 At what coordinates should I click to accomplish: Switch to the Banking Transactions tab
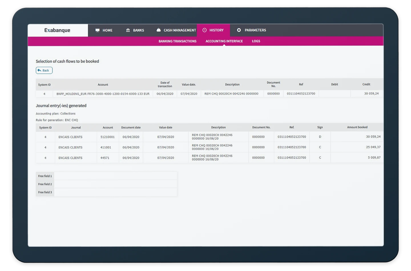177,41
